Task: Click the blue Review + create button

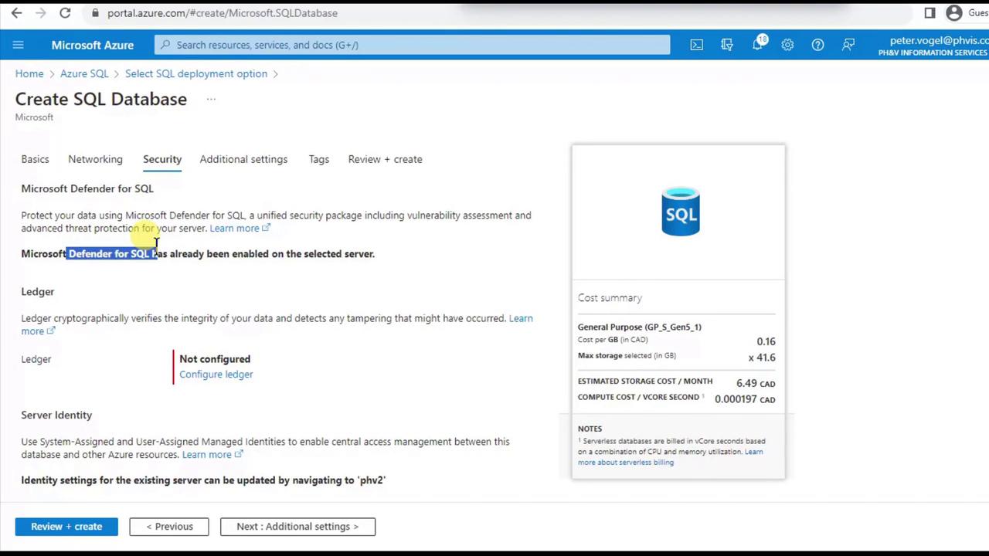Action: pyautogui.click(x=66, y=527)
